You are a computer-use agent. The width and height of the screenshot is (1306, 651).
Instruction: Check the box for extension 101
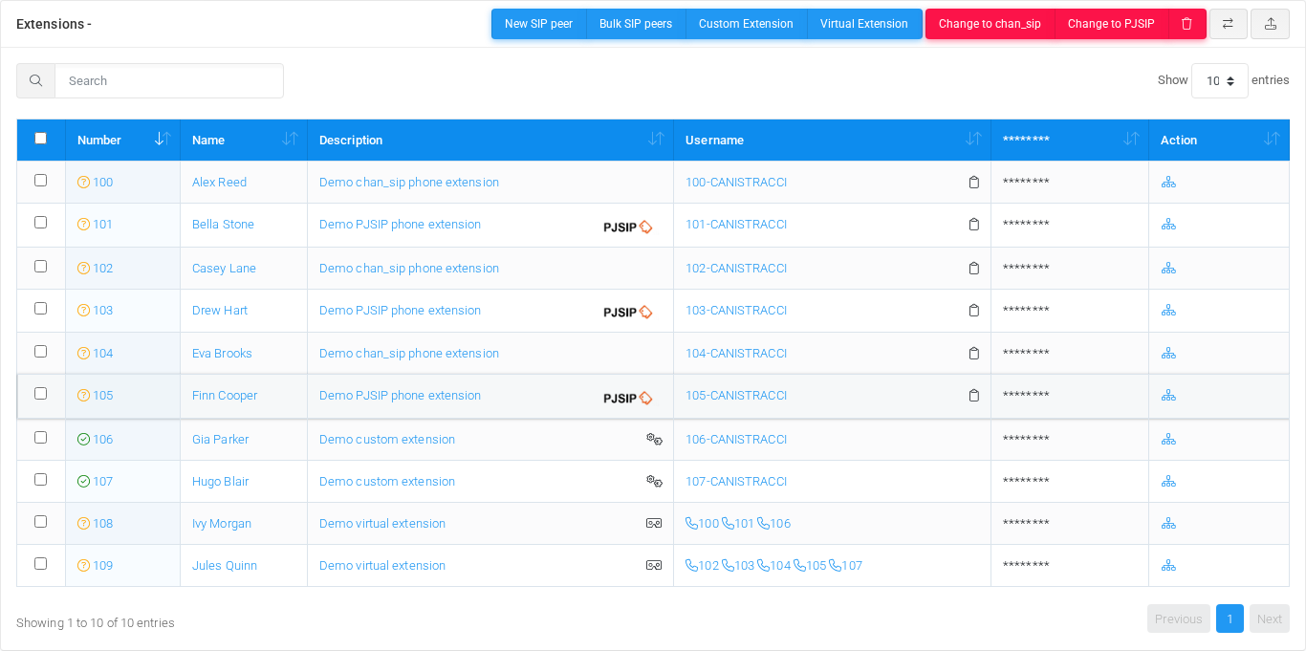click(x=40, y=223)
